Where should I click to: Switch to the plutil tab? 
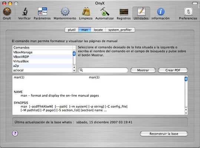[72, 30]
